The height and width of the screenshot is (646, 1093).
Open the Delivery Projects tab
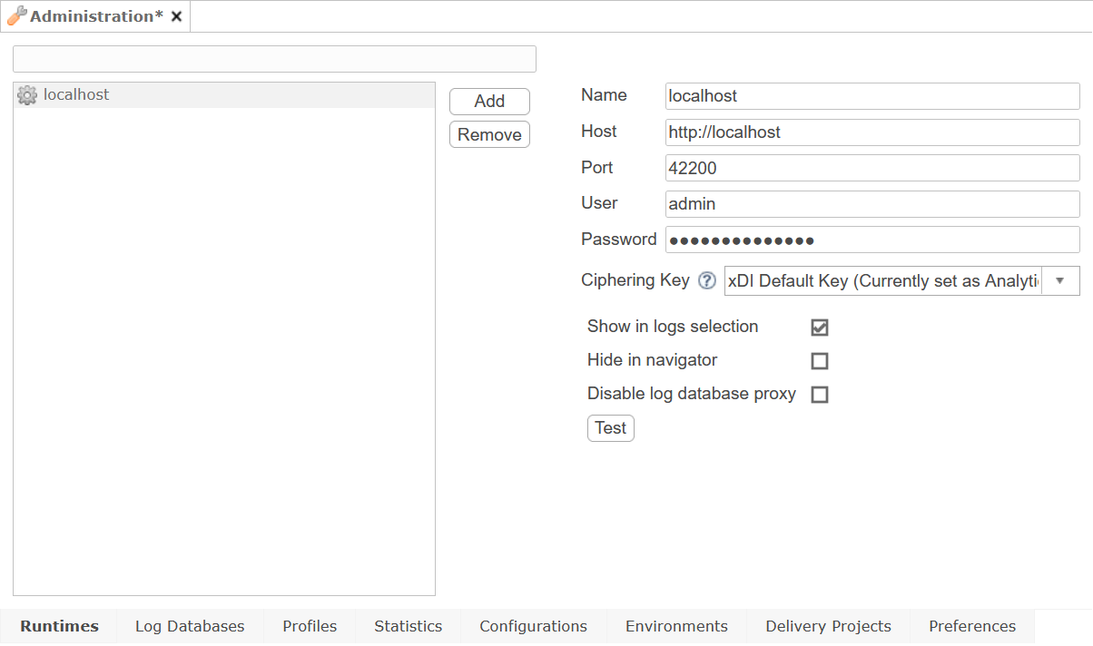click(x=827, y=626)
